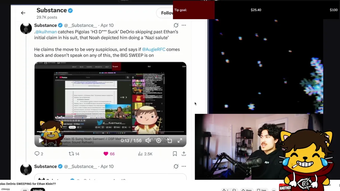Viewport: 340px width, 191px height.
Task: Repost the tweet with 14 reposts
Action: [74, 154]
